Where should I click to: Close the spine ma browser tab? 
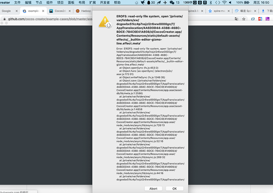[x=229, y=11]
